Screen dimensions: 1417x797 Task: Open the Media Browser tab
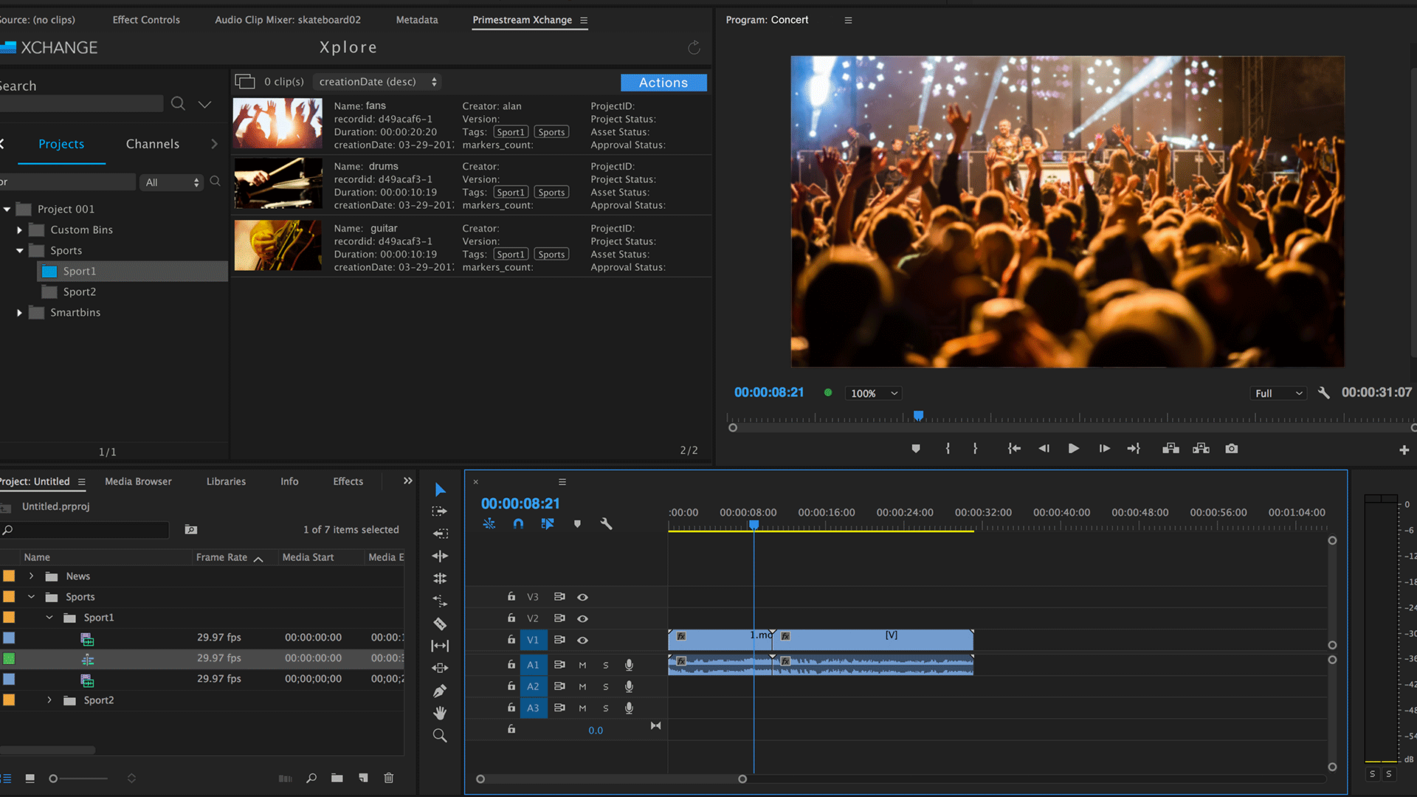pyautogui.click(x=138, y=481)
